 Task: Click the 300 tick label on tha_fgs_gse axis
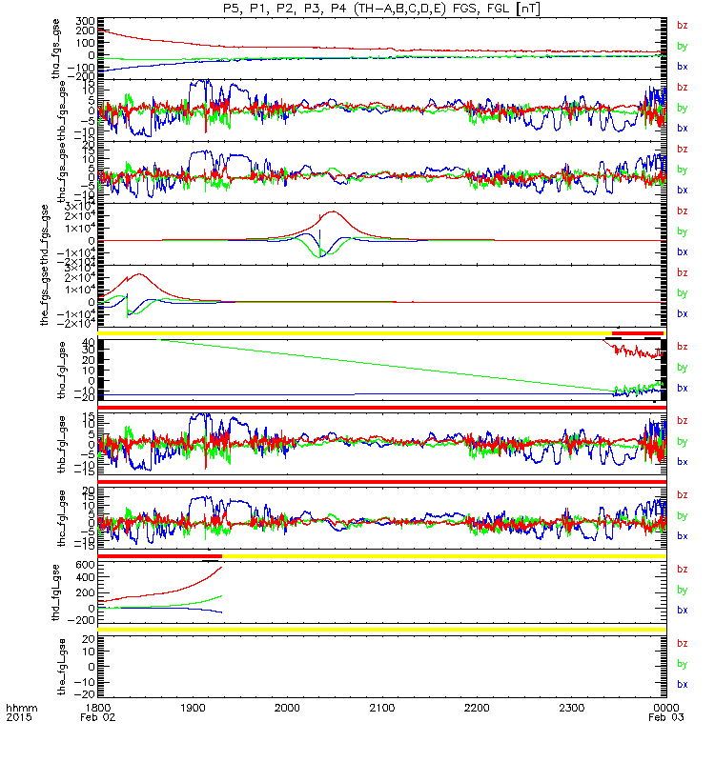click(x=85, y=21)
